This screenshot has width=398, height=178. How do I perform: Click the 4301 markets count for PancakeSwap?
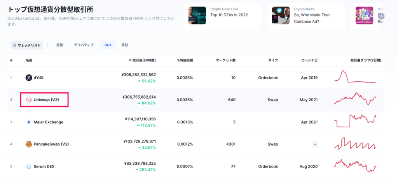[231, 144]
